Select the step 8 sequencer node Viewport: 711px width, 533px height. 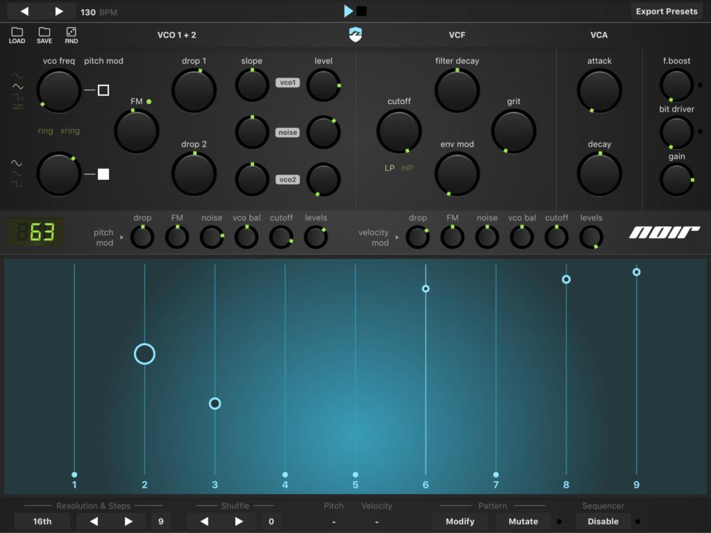[x=567, y=280]
